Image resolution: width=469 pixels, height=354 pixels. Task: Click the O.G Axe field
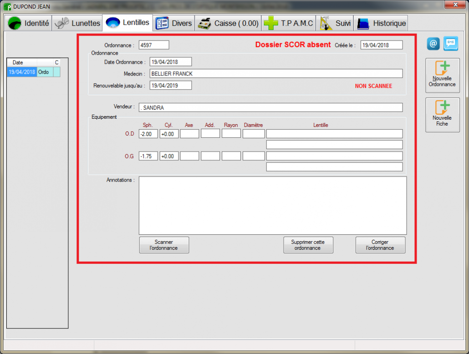tap(189, 156)
